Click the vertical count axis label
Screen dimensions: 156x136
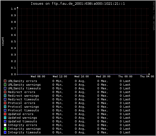(3, 41)
